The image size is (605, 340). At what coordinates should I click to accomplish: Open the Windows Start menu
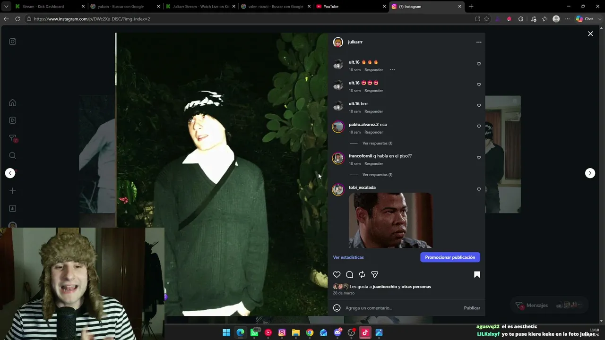[226, 332]
